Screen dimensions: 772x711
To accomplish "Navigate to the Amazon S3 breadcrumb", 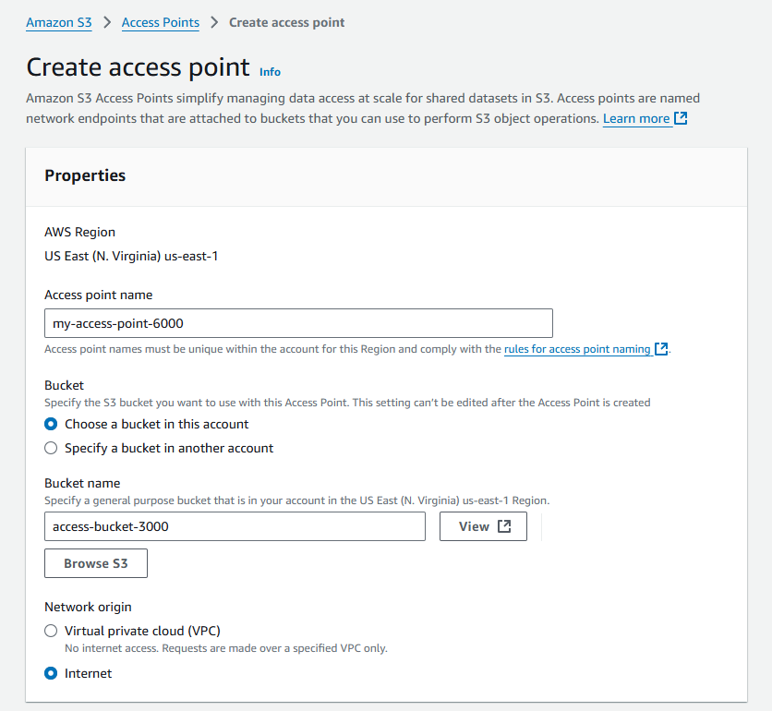I will 58,22.
